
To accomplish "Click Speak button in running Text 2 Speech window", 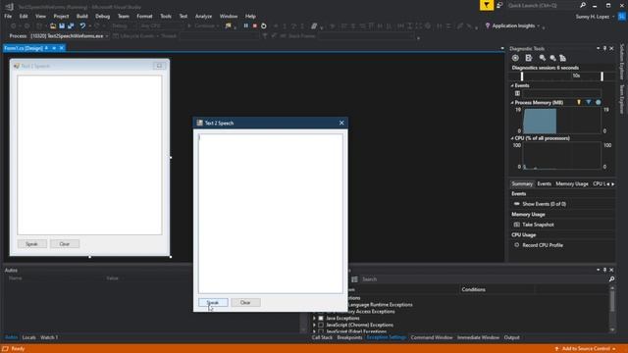I will (x=213, y=303).
